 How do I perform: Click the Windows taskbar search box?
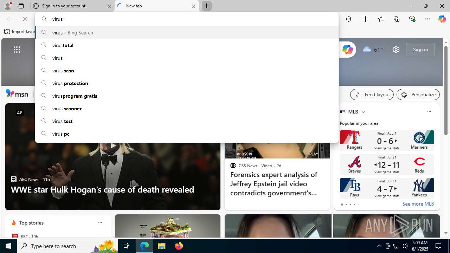pos(67,246)
